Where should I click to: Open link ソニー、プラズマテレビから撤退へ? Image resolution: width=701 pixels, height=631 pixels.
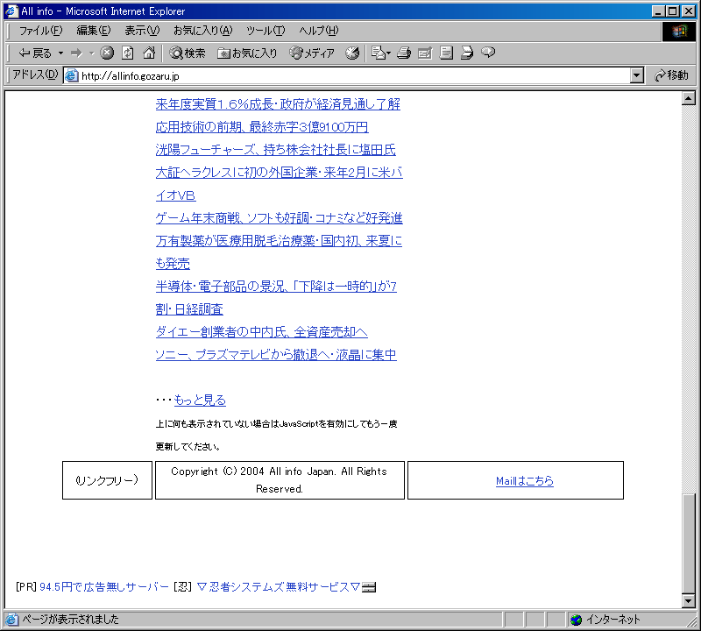pyautogui.click(x=276, y=355)
